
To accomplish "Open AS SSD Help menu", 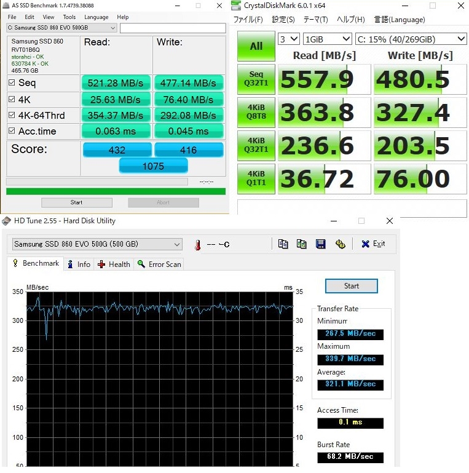I will coord(123,17).
